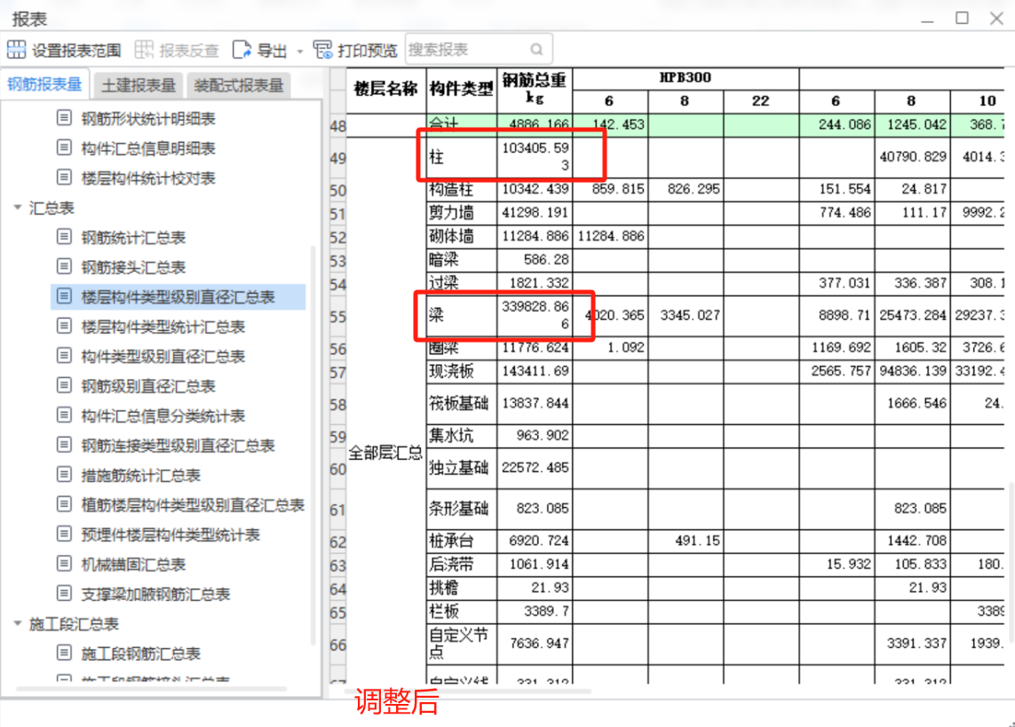Screen dimensions: 1015x727
Task: Click document icon beside 钢筋连接类型级别直径汇总表
Action: pos(64,445)
